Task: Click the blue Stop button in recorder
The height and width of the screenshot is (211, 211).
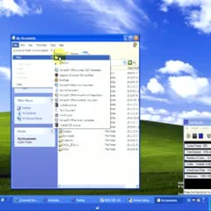Action: 201,136
